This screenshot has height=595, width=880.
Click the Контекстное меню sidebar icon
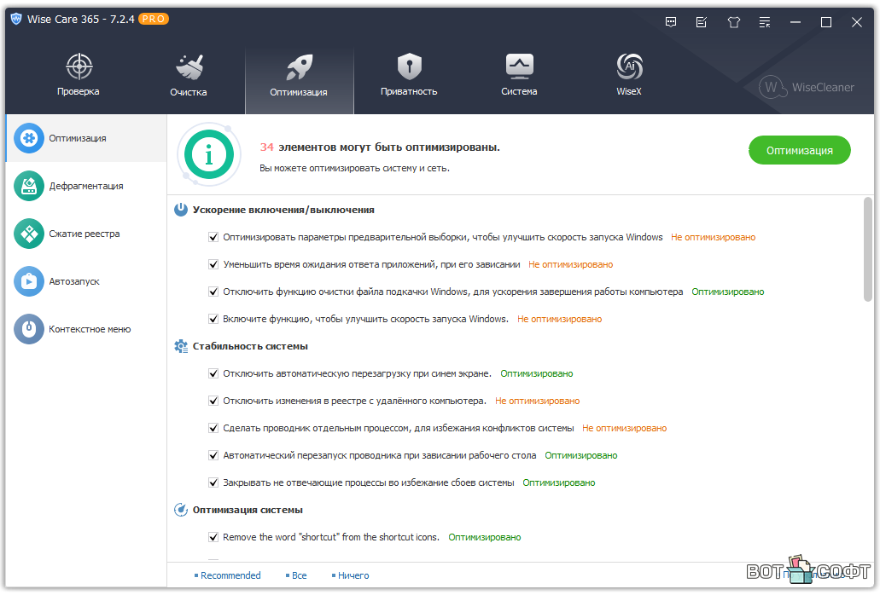click(29, 329)
